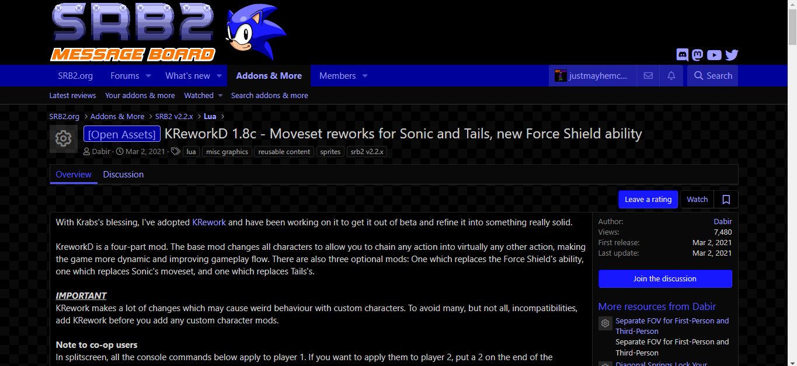Open the inbox envelope icon
The width and height of the screenshot is (797, 366).
[648, 76]
